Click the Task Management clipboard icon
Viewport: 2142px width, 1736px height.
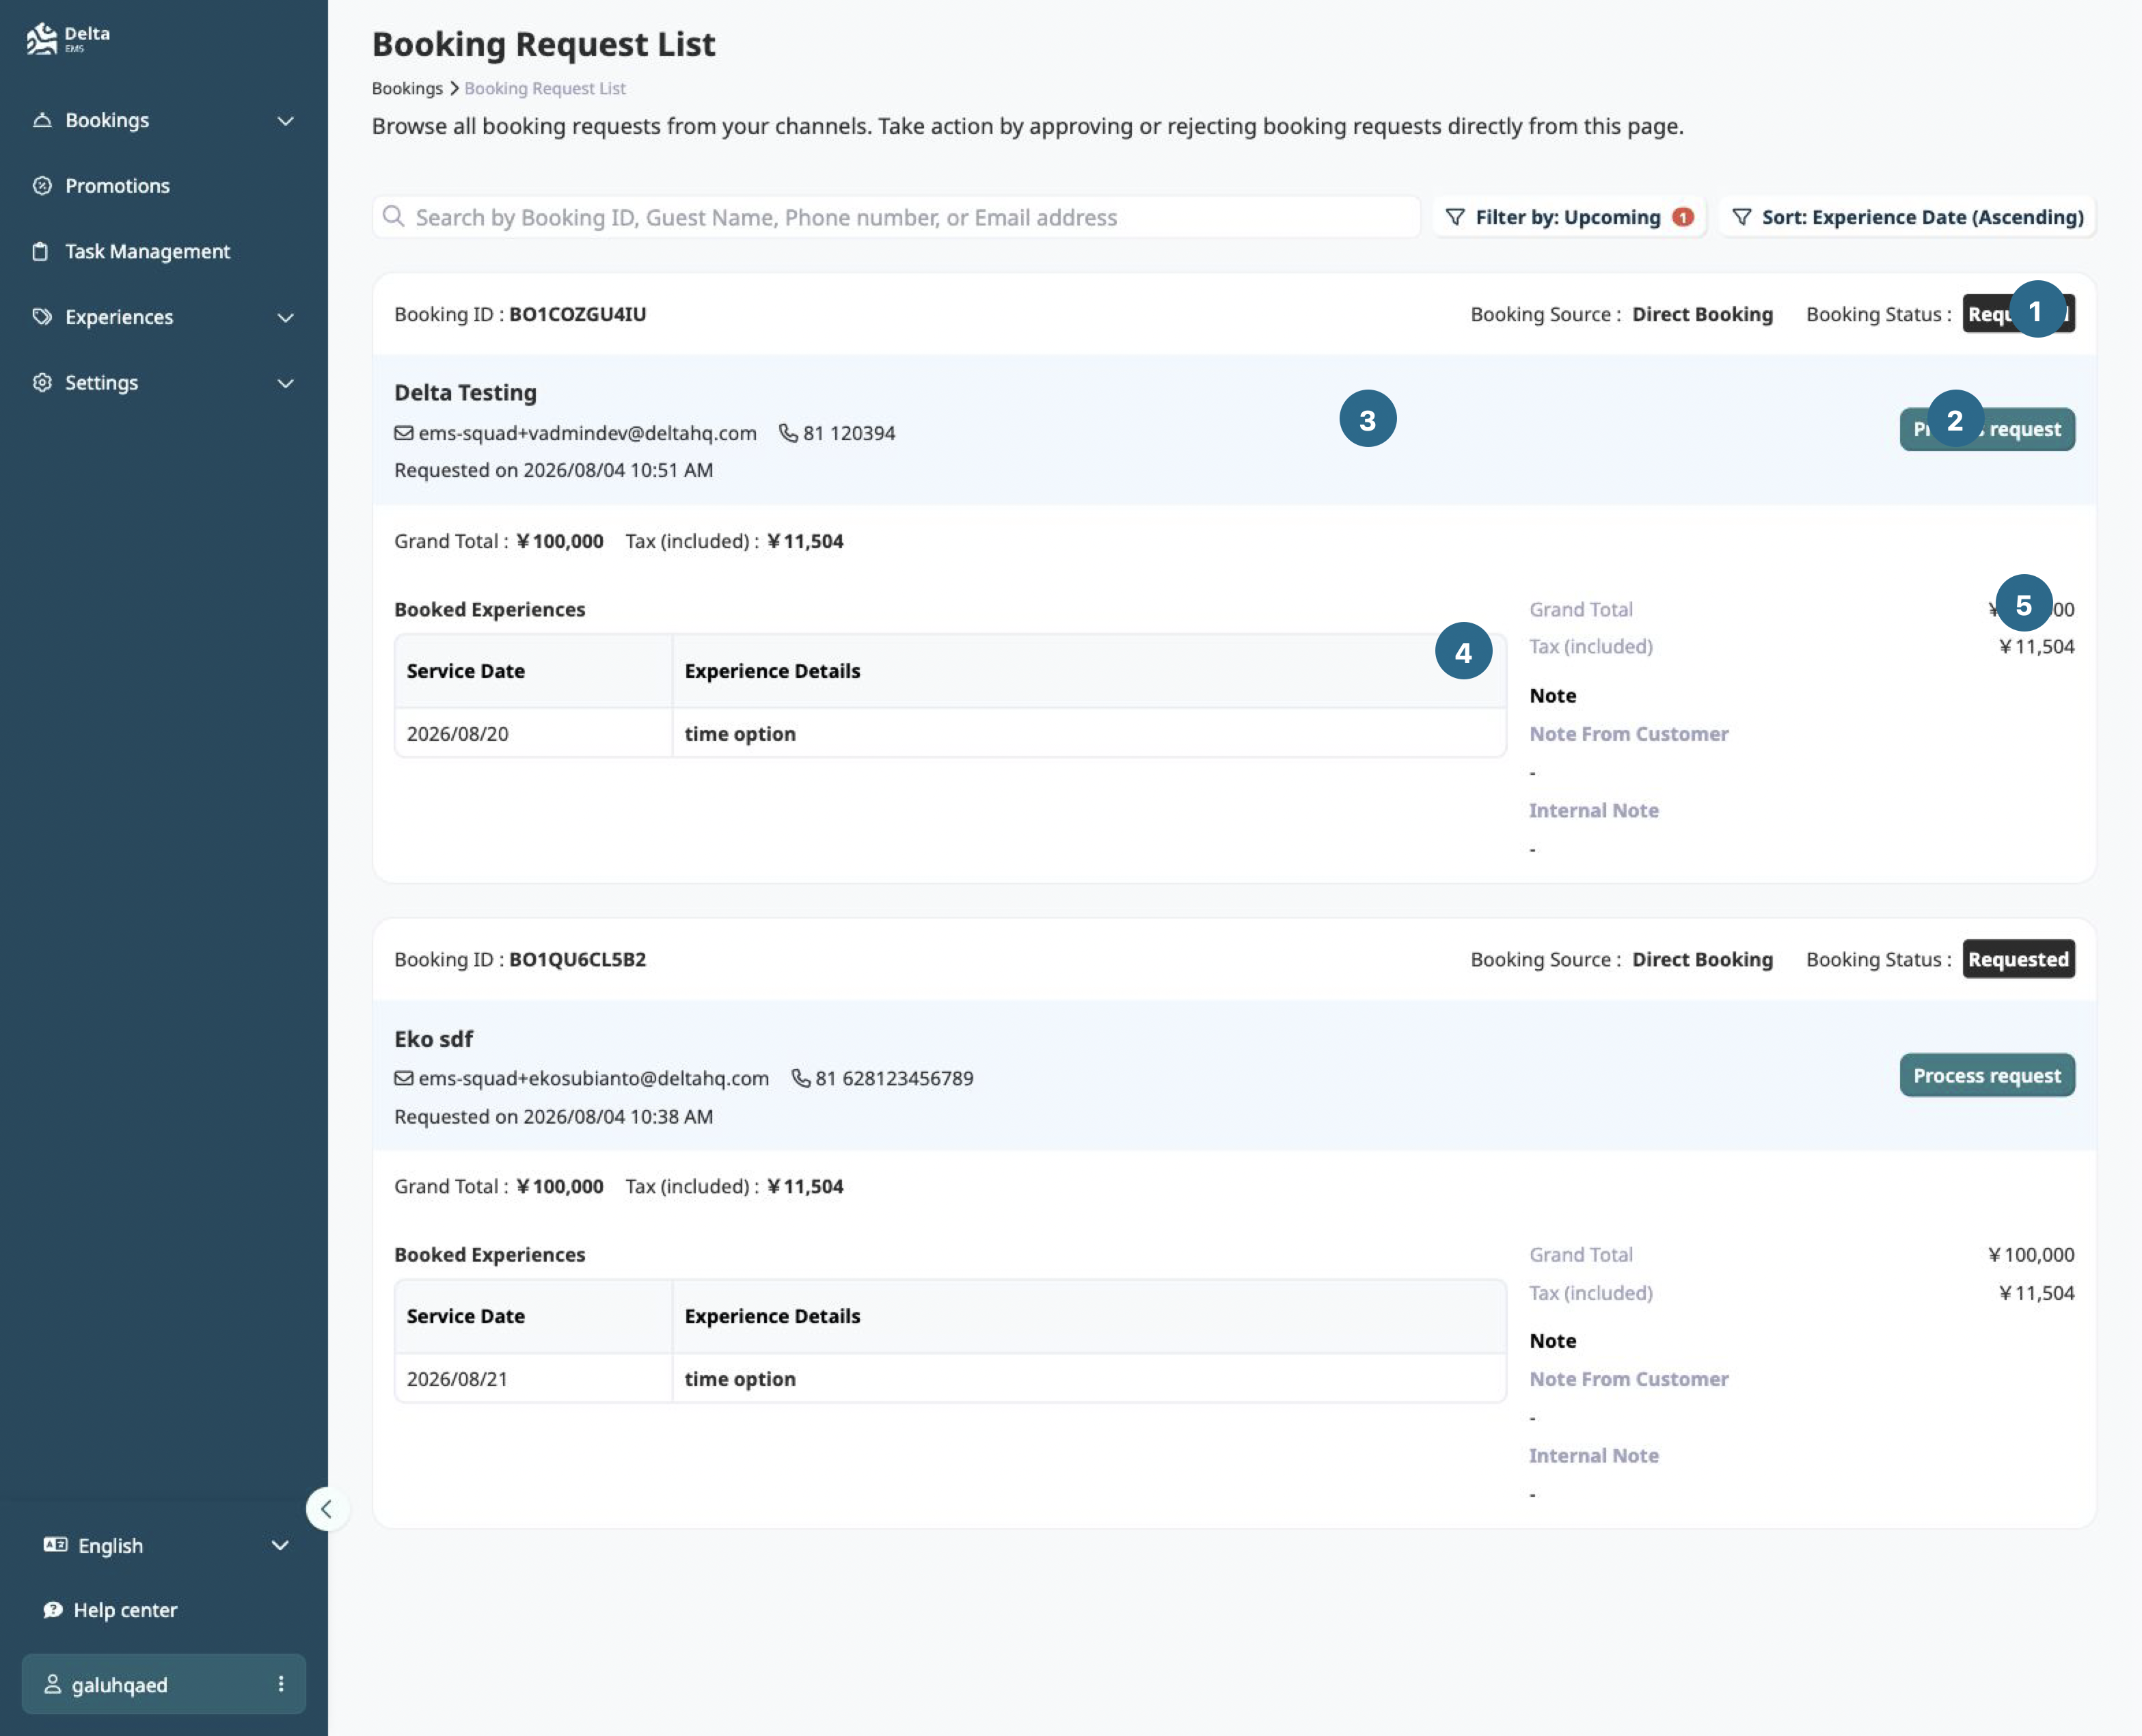point(40,251)
